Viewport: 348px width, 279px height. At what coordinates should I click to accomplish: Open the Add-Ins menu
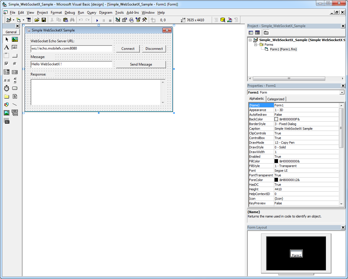point(133,13)
